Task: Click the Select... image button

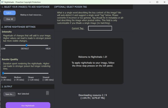Action: pyautogui.click(x=10, y=13)
